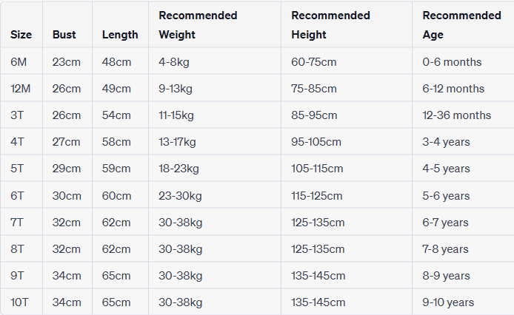Select the 115-125cm height cell
The image size is (514, 315).
coord(317,196)
